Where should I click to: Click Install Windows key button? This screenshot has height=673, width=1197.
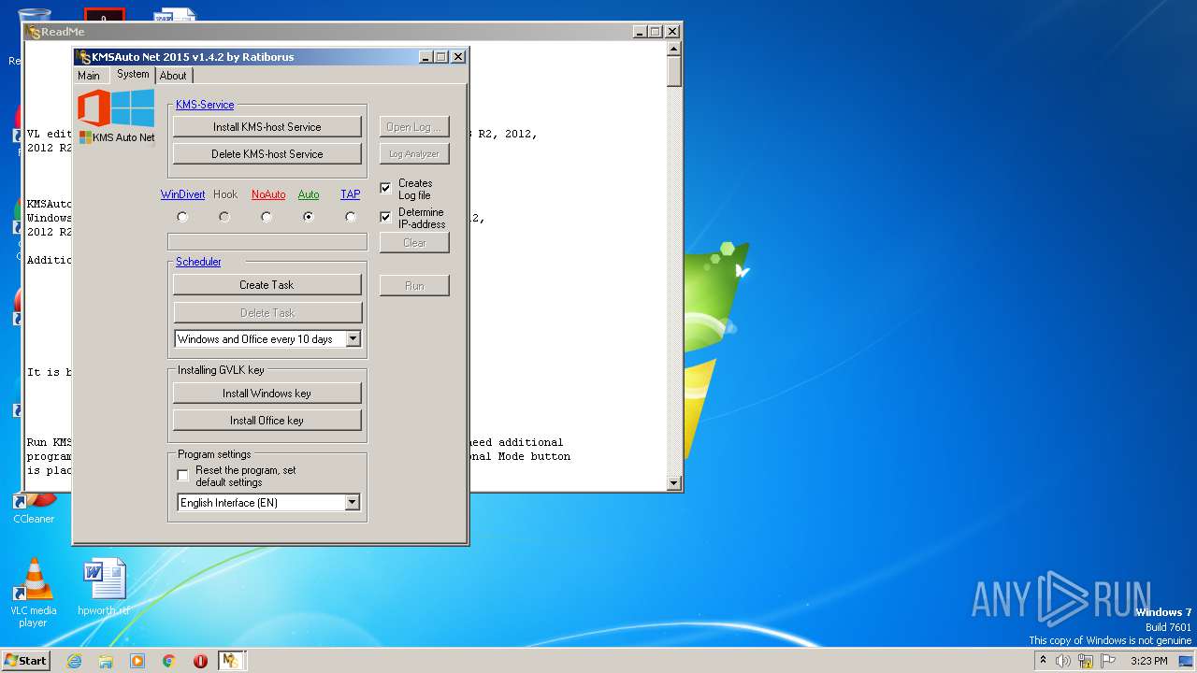click(267, 393)
